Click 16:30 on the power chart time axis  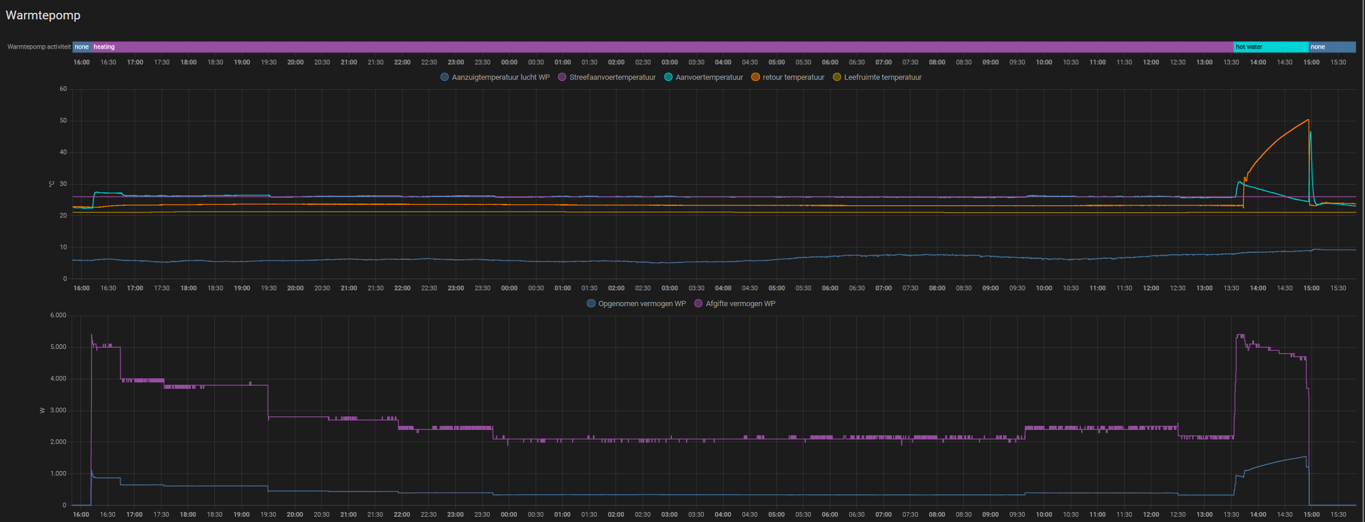click(107, 515)
